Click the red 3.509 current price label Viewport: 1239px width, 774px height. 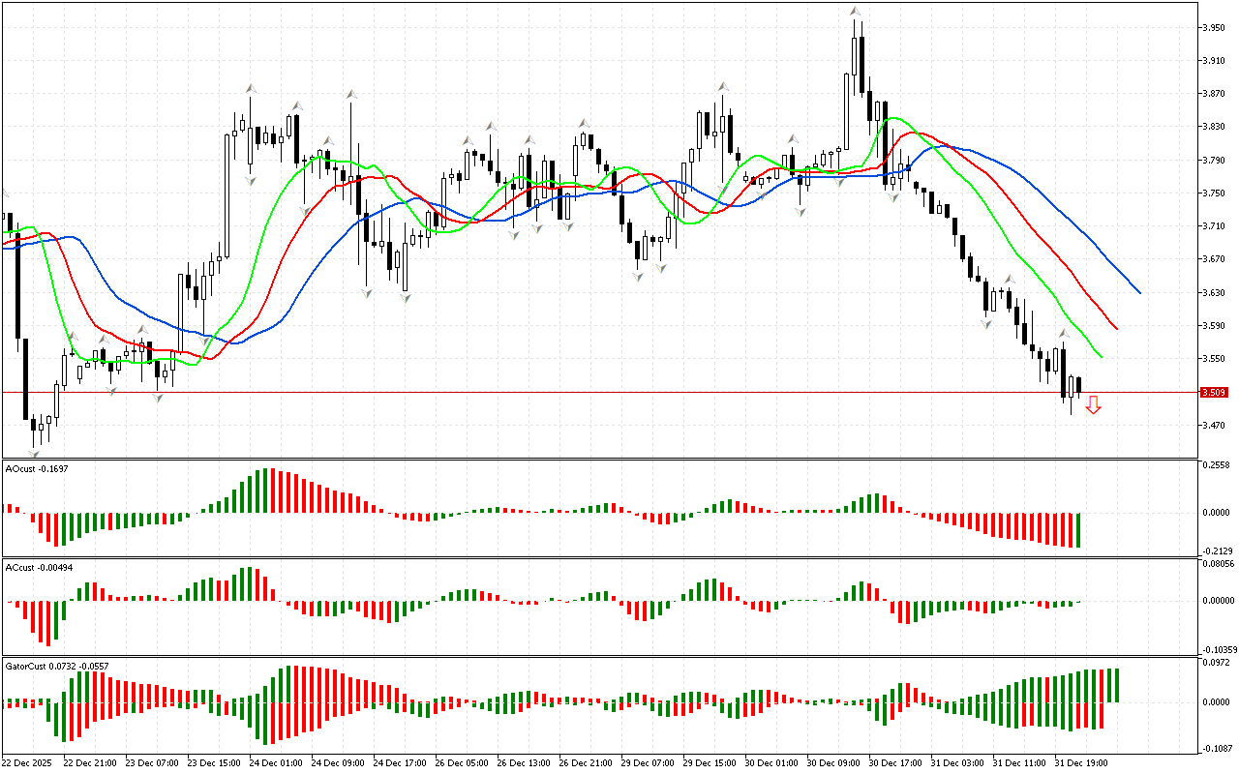[x=1213, y=393]
